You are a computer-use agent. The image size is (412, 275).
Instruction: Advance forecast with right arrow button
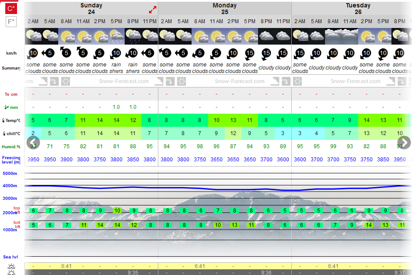[x=404, y=143]
